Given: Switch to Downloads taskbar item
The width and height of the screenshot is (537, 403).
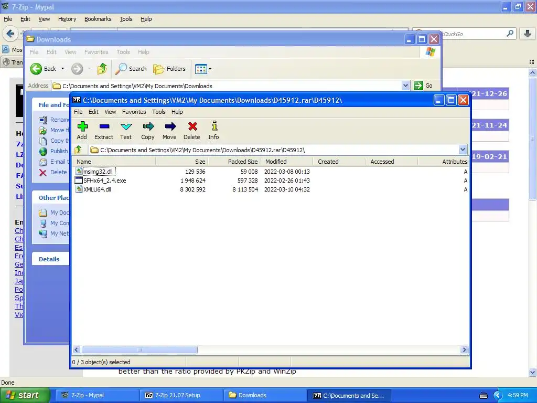Looking at the screenshot, I should [x=265, y=396].
